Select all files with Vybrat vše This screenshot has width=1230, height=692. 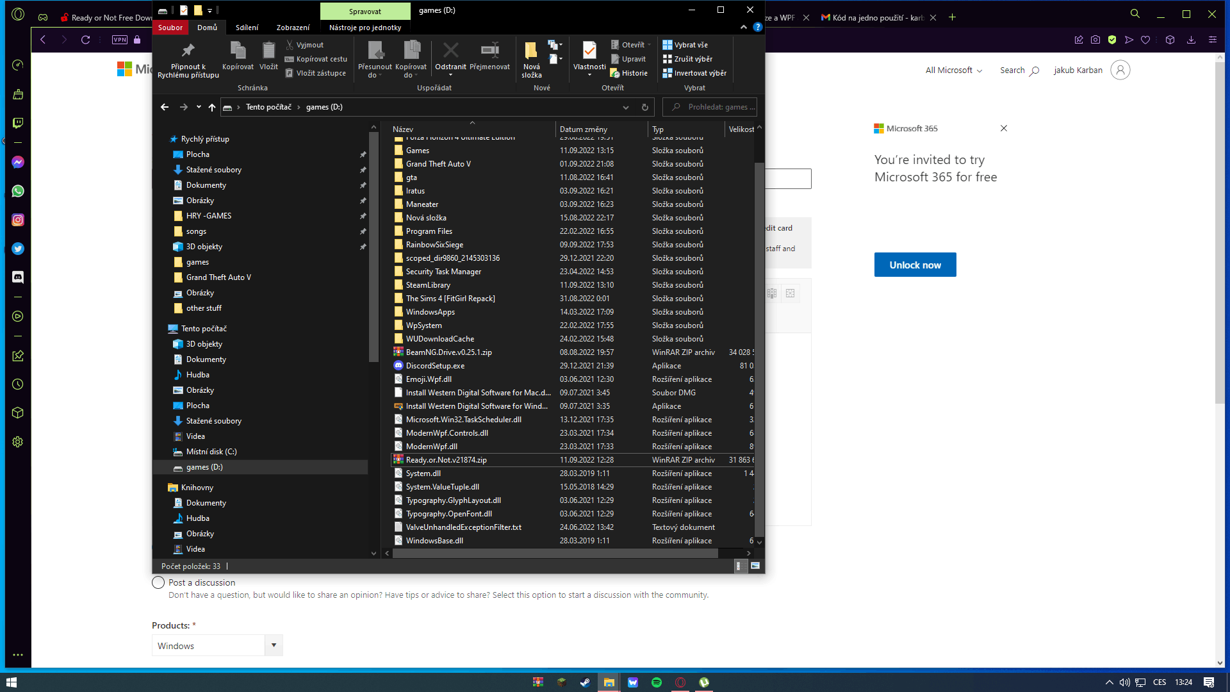tap(685, 45)
